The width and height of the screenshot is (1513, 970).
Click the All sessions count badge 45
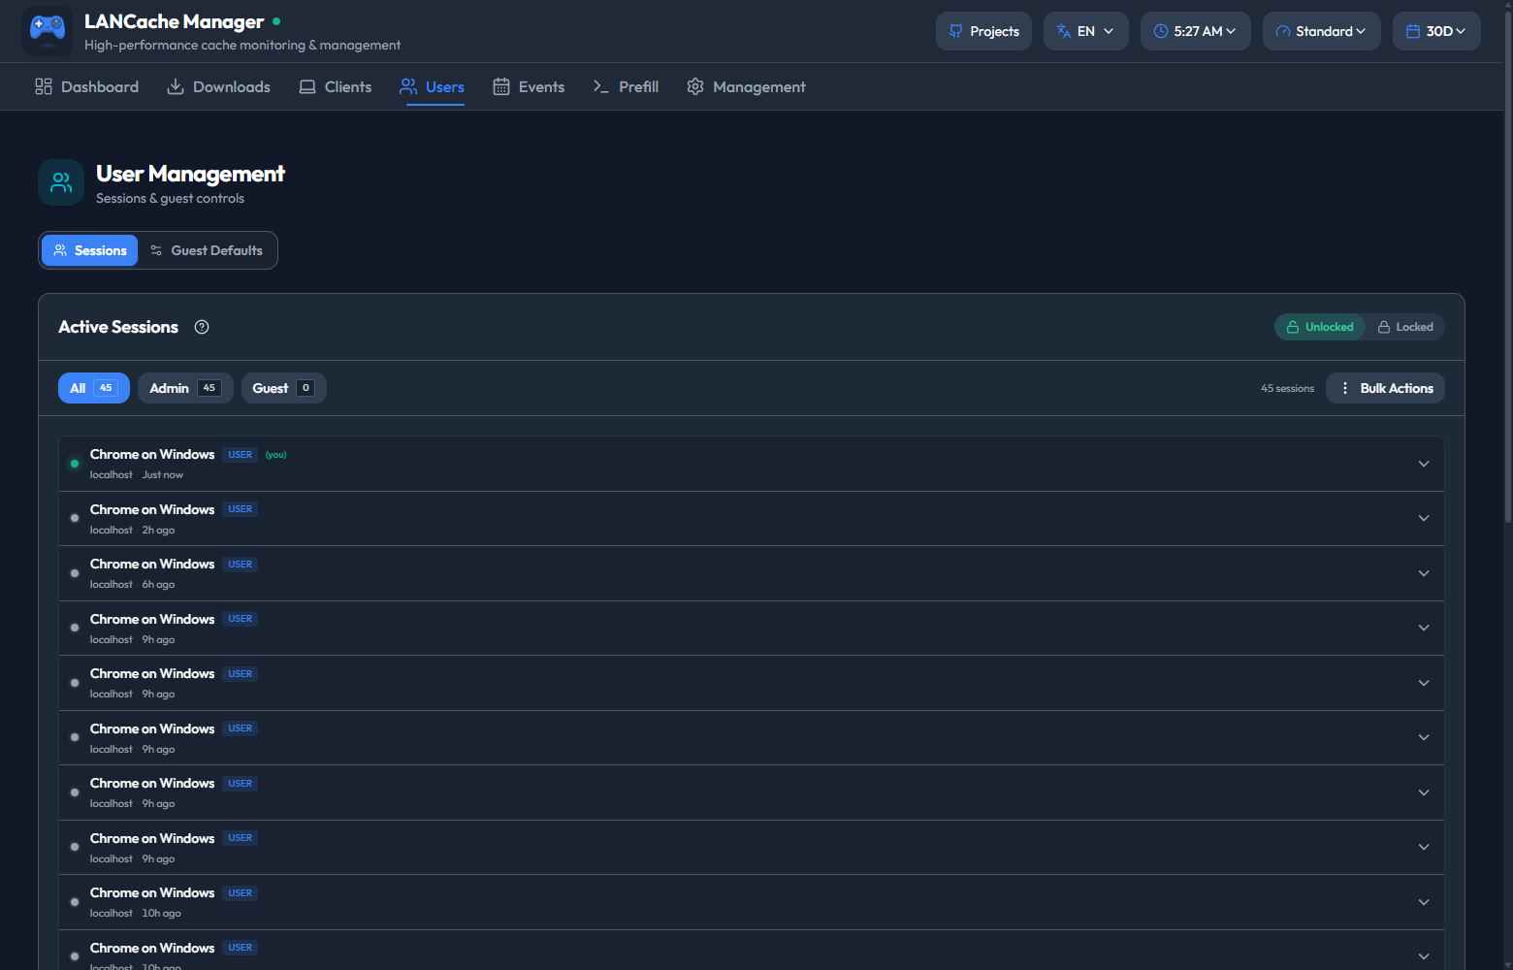point(106,388)
